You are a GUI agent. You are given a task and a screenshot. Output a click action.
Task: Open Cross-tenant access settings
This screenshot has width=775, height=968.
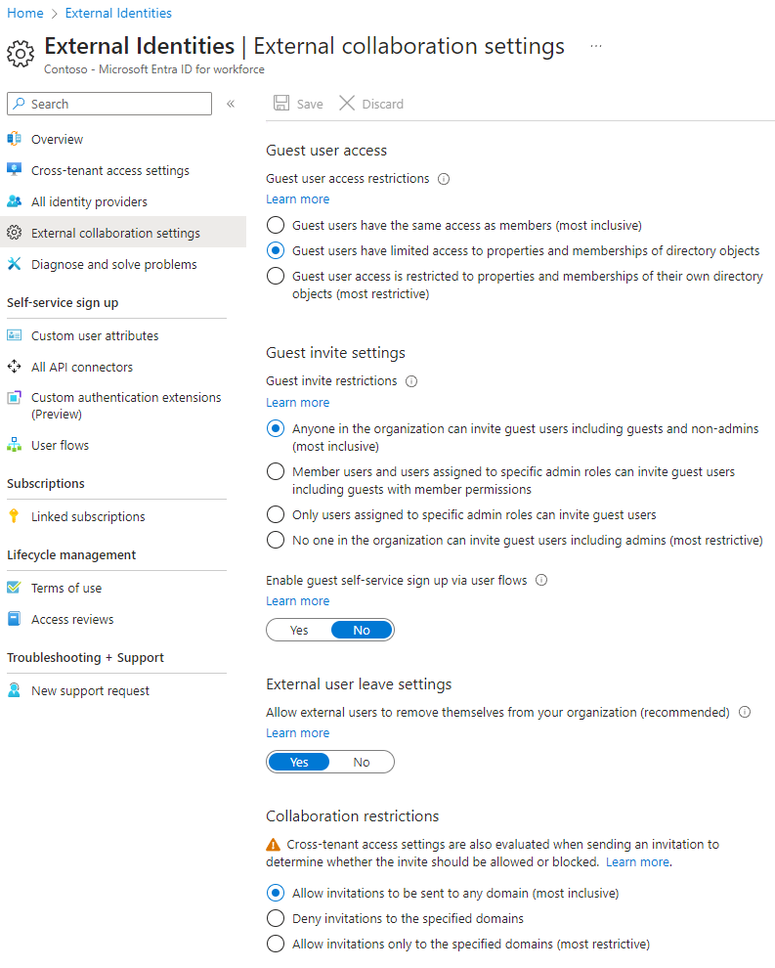112,170
